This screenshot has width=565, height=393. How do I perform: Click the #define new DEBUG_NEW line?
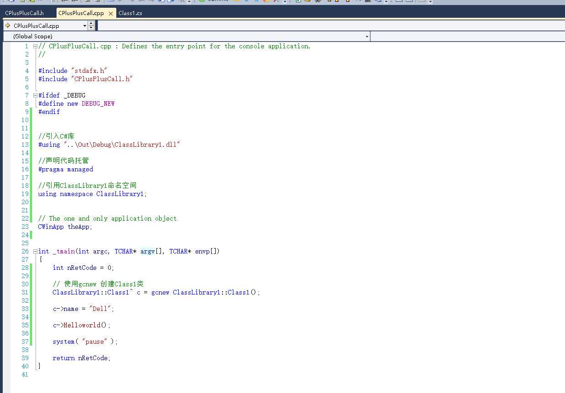76,103
